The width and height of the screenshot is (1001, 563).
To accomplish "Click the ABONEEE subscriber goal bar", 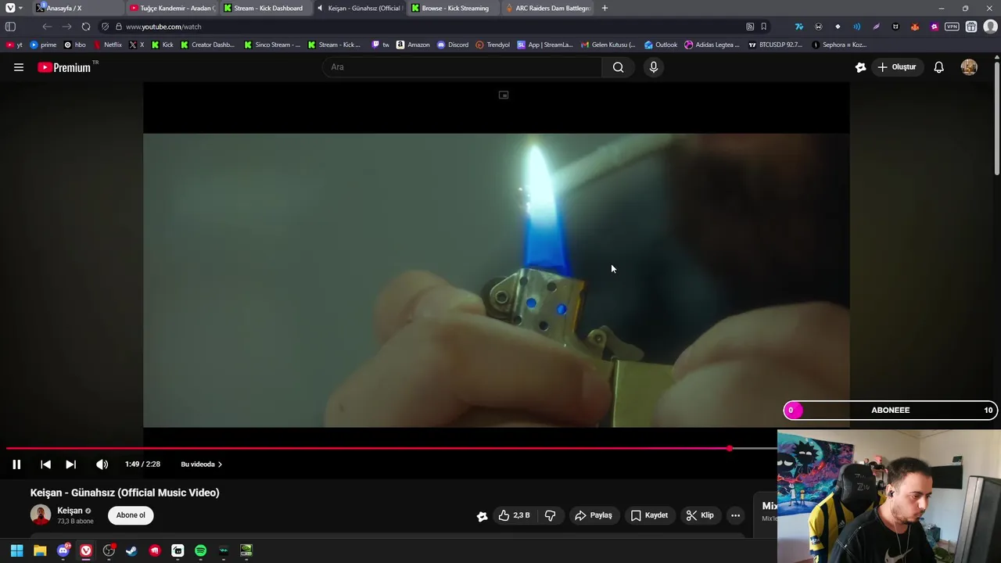I will 890,410.
